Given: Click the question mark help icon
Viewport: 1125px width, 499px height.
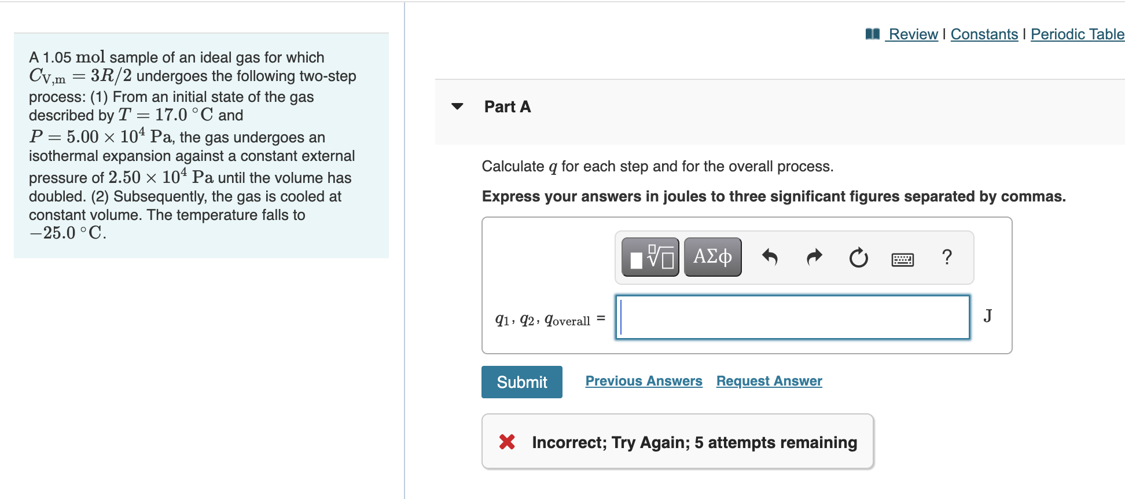Looking at the screenshot, I should pos(947,257).
